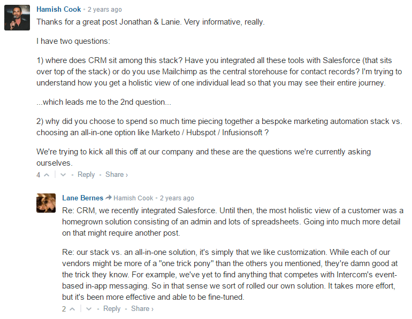Viewport: 412px width, 319px height.
Task: Click the chevron after Share on first comment
Action: pyautogui.click(x=127, y=175)
